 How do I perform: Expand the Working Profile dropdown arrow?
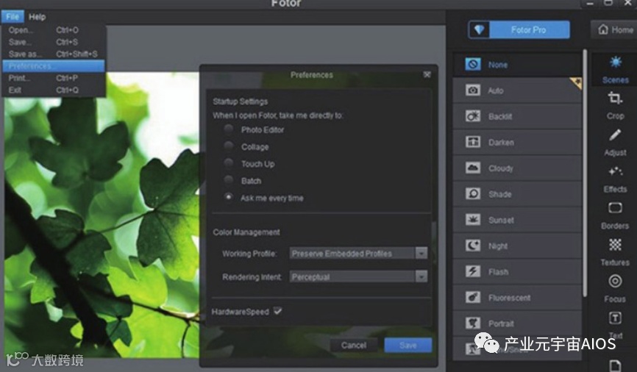[421, 254]
